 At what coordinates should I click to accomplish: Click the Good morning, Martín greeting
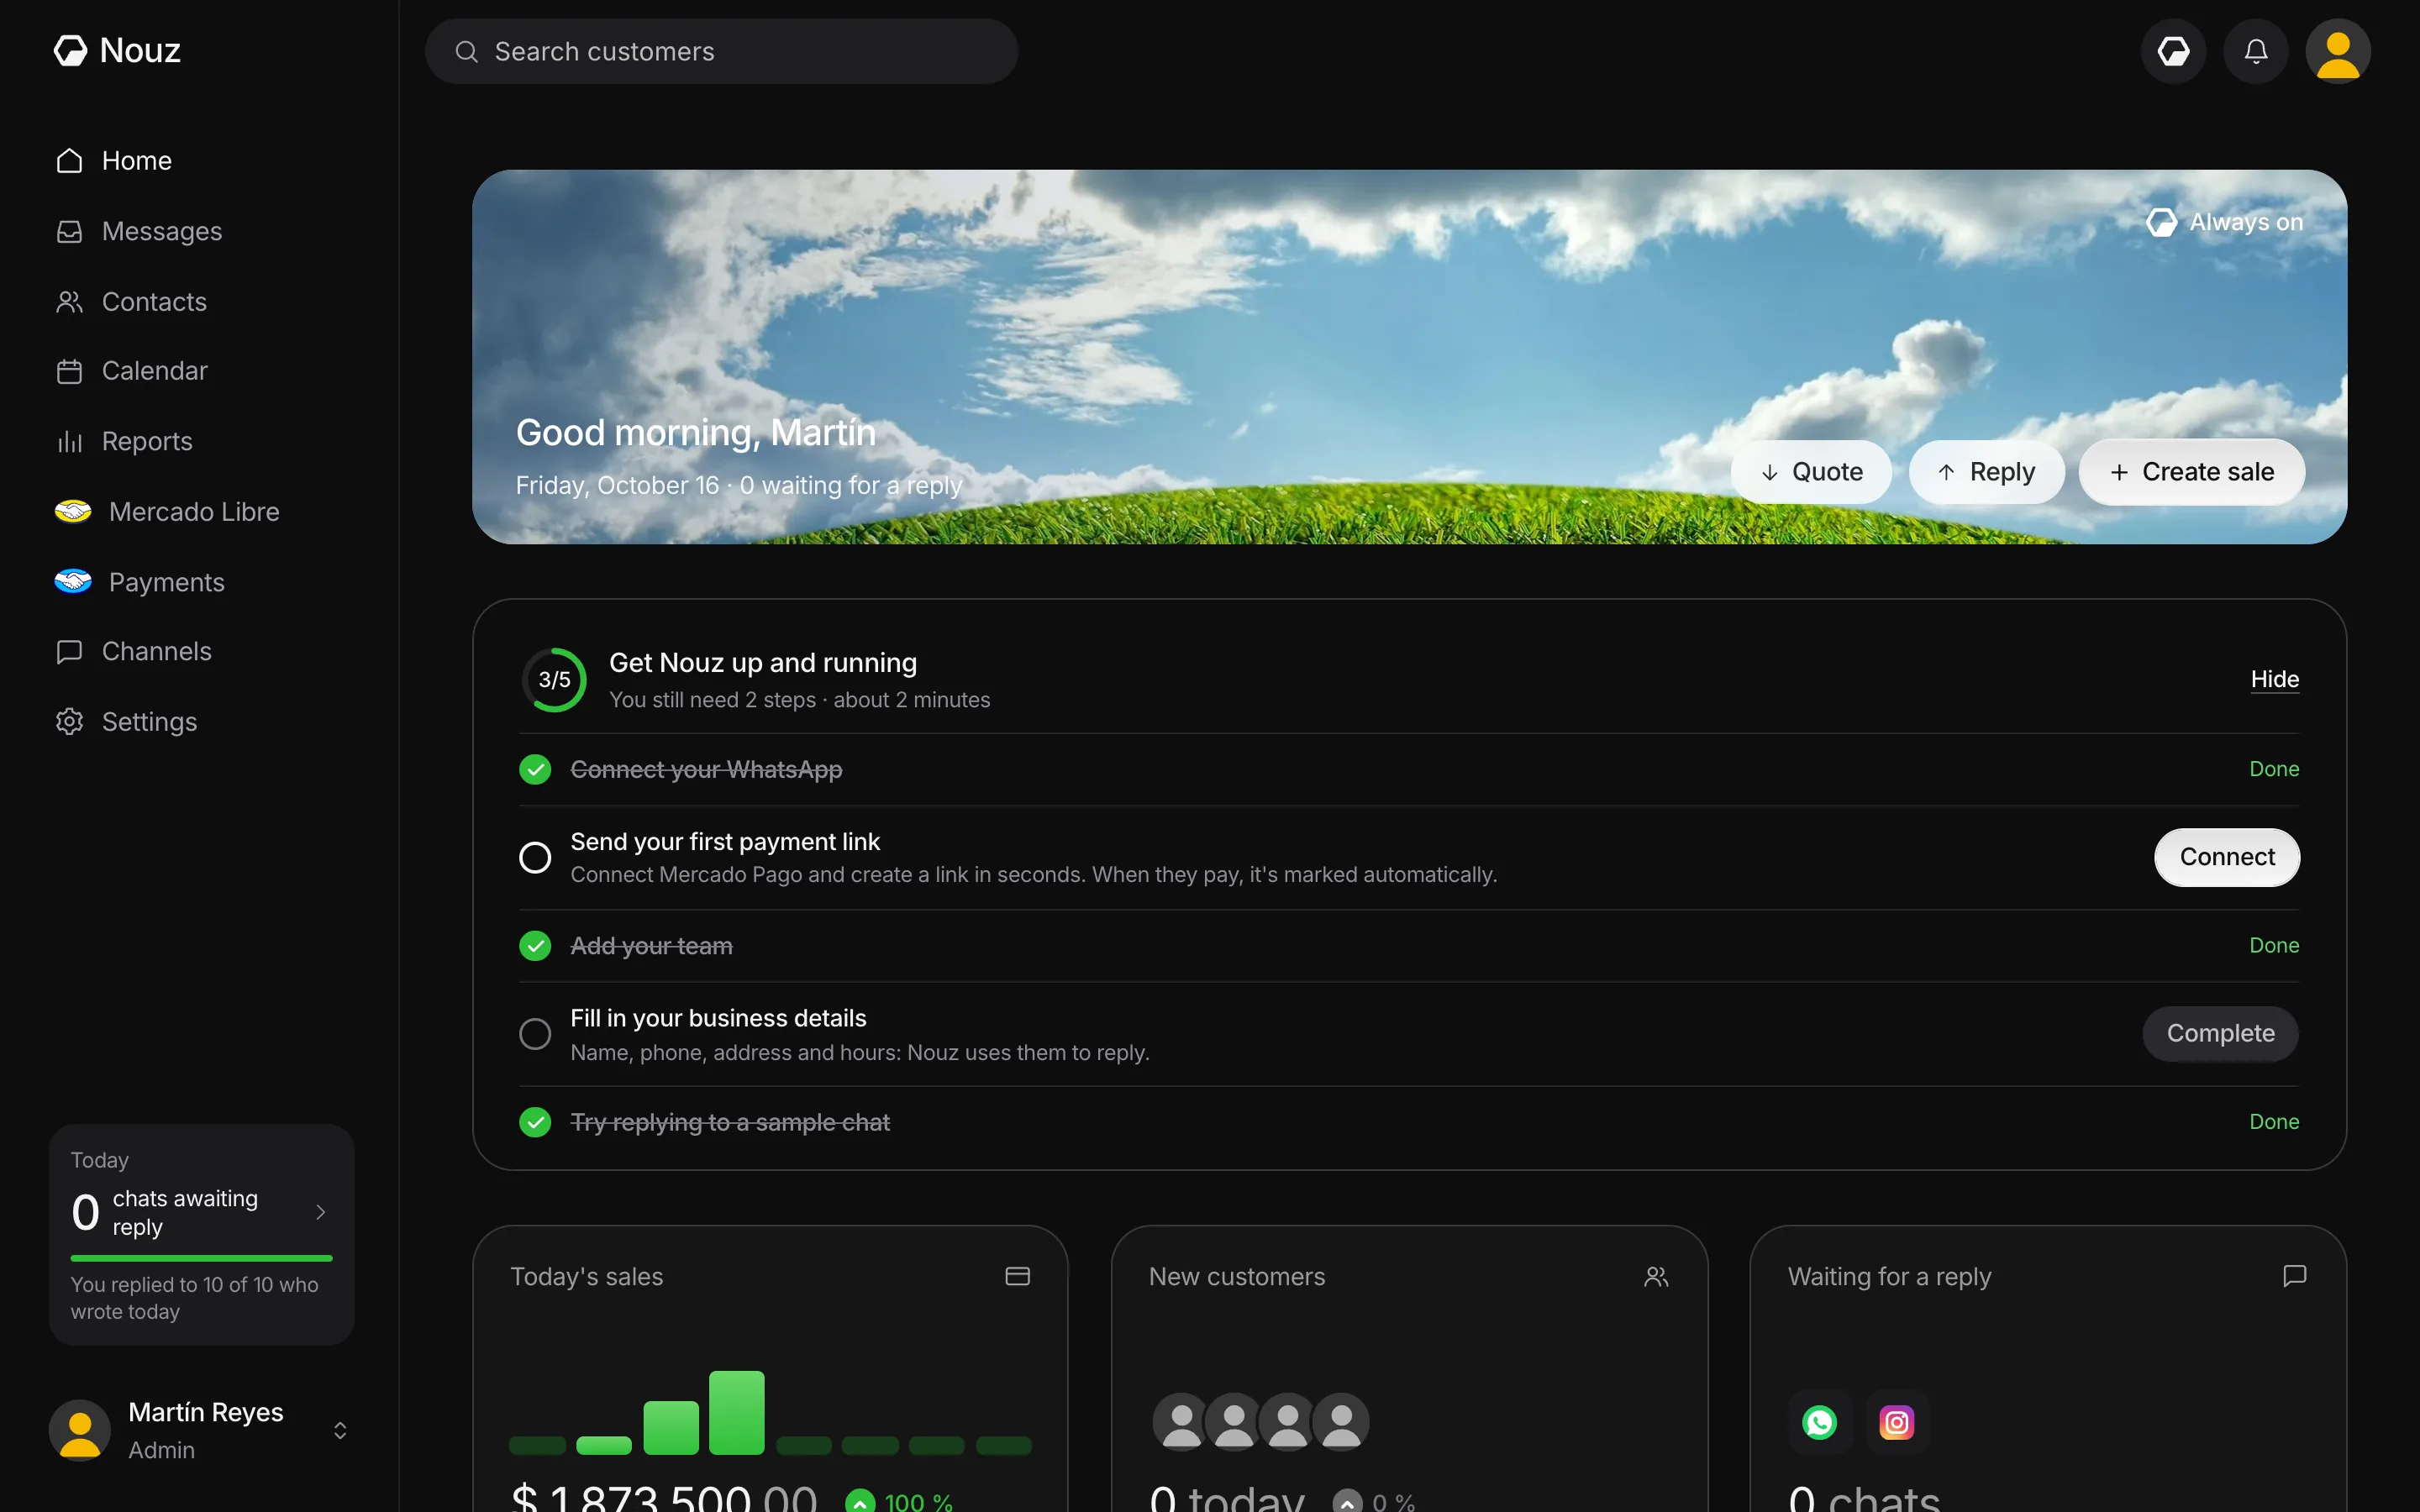coord(696,433)
